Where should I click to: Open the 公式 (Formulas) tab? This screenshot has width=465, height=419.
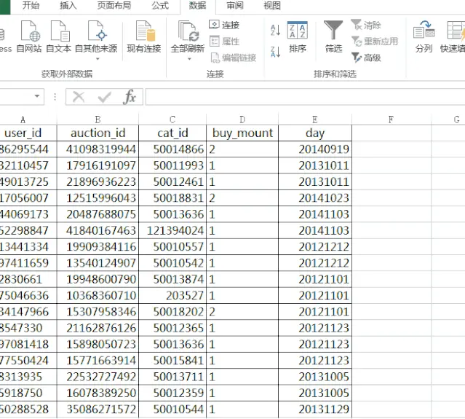(160, 5)
